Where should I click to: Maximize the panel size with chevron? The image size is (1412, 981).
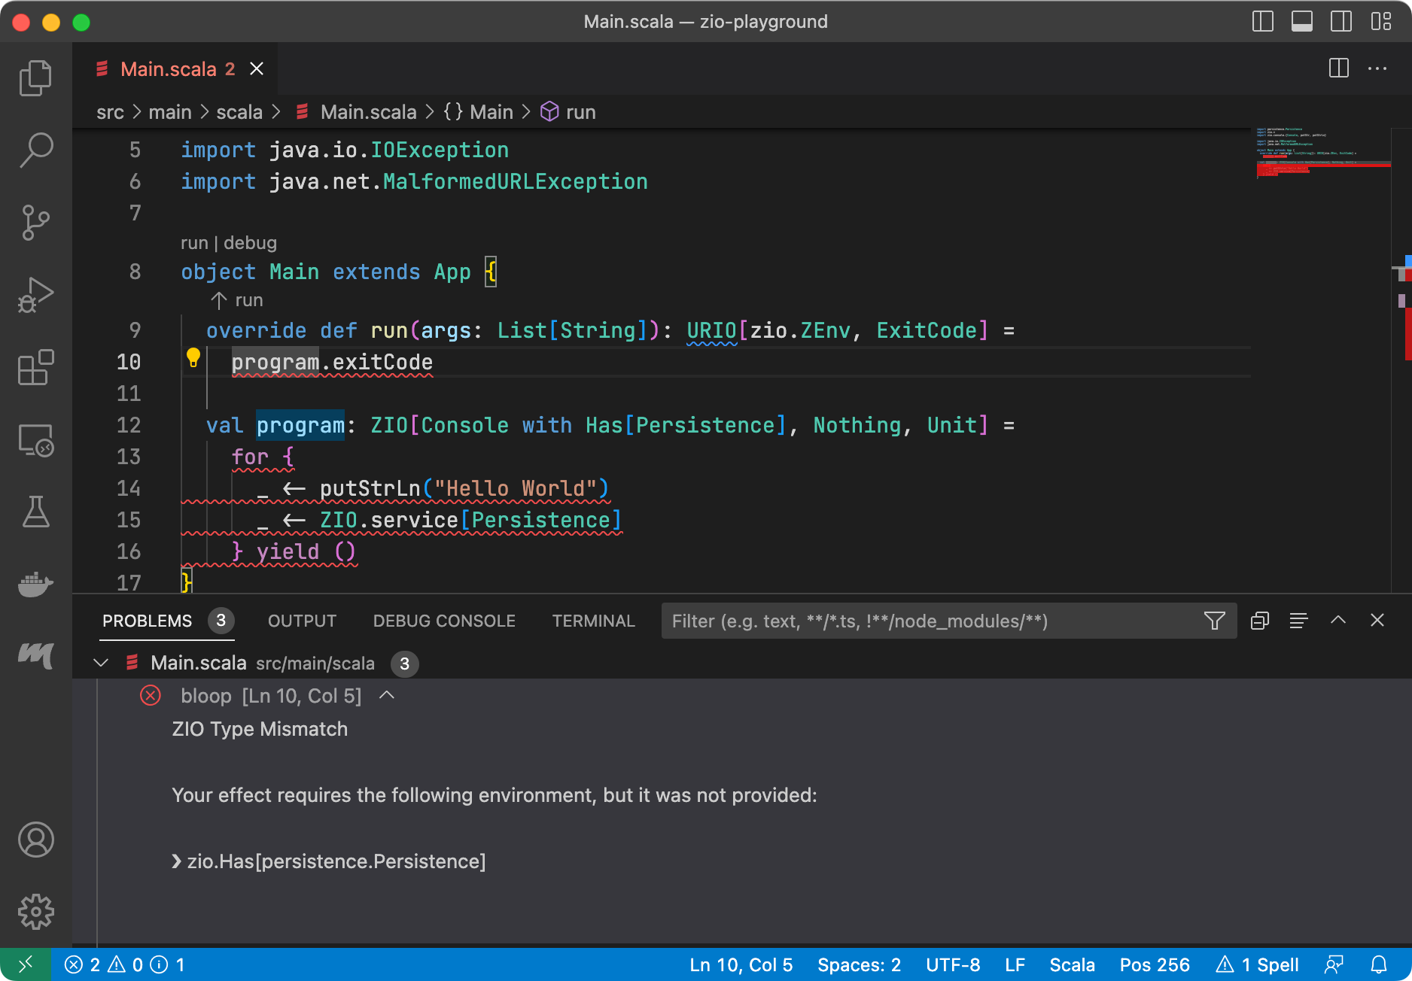click(x=1338, y=621)
